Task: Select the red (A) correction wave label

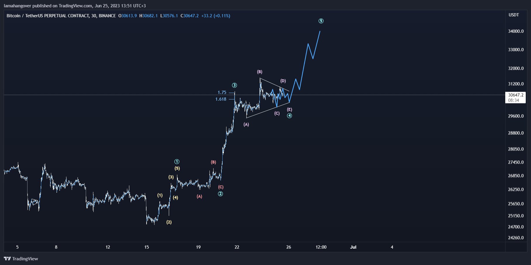Action: (x=200, y=197)
